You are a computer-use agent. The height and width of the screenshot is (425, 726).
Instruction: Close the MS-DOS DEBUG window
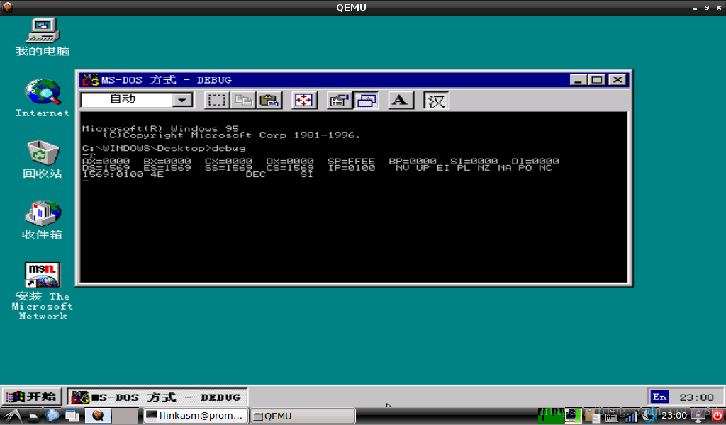click(x=618, y=80)
